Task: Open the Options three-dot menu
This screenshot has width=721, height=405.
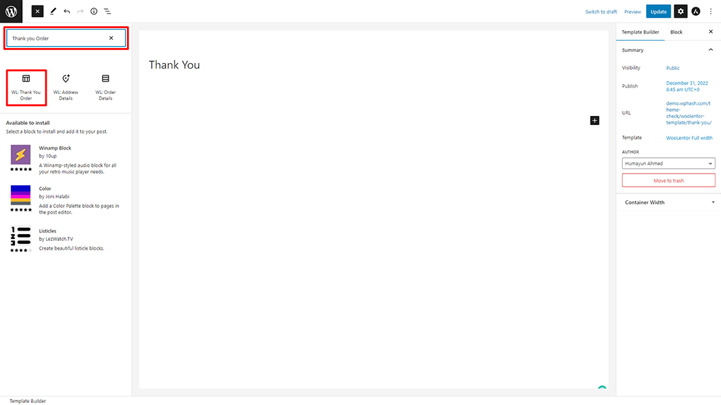Action: point(711,12)
